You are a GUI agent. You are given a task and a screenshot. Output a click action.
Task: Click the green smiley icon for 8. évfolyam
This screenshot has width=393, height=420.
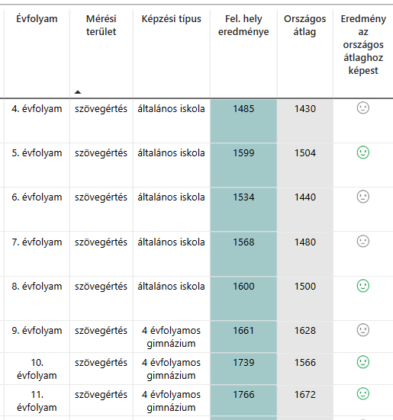[x=363, y=286]
